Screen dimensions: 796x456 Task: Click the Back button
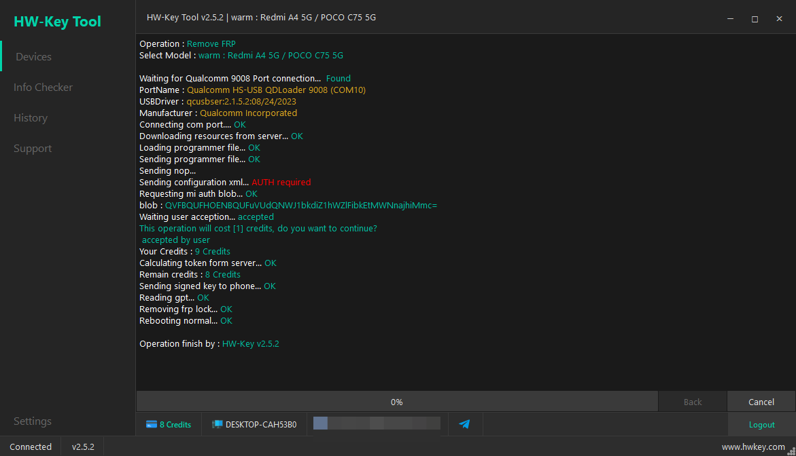(693, 402)
